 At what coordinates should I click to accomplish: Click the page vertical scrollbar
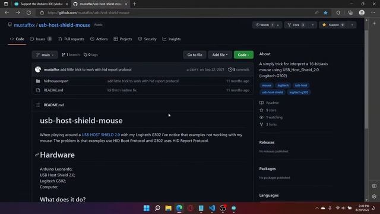click(x=366, y=80)
